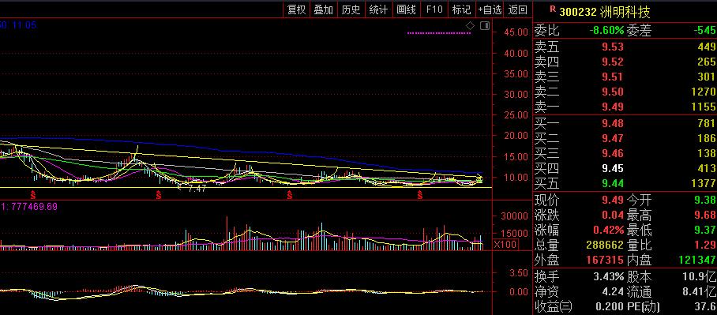Click the 买五 volume 1377

[x=704, y=184]
